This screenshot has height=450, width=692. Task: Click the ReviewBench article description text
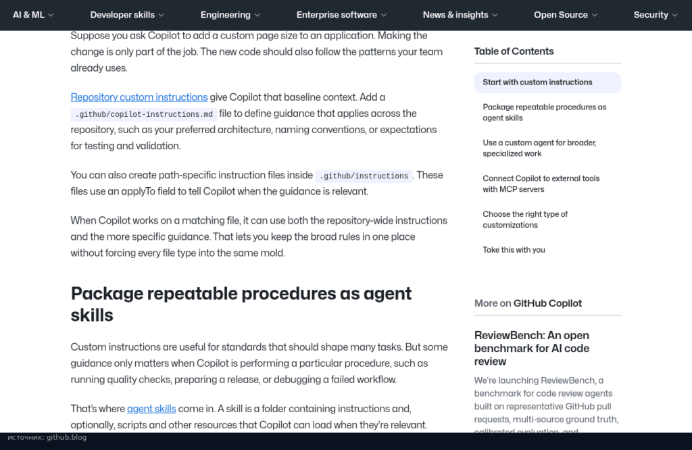[x=546, y=403]
